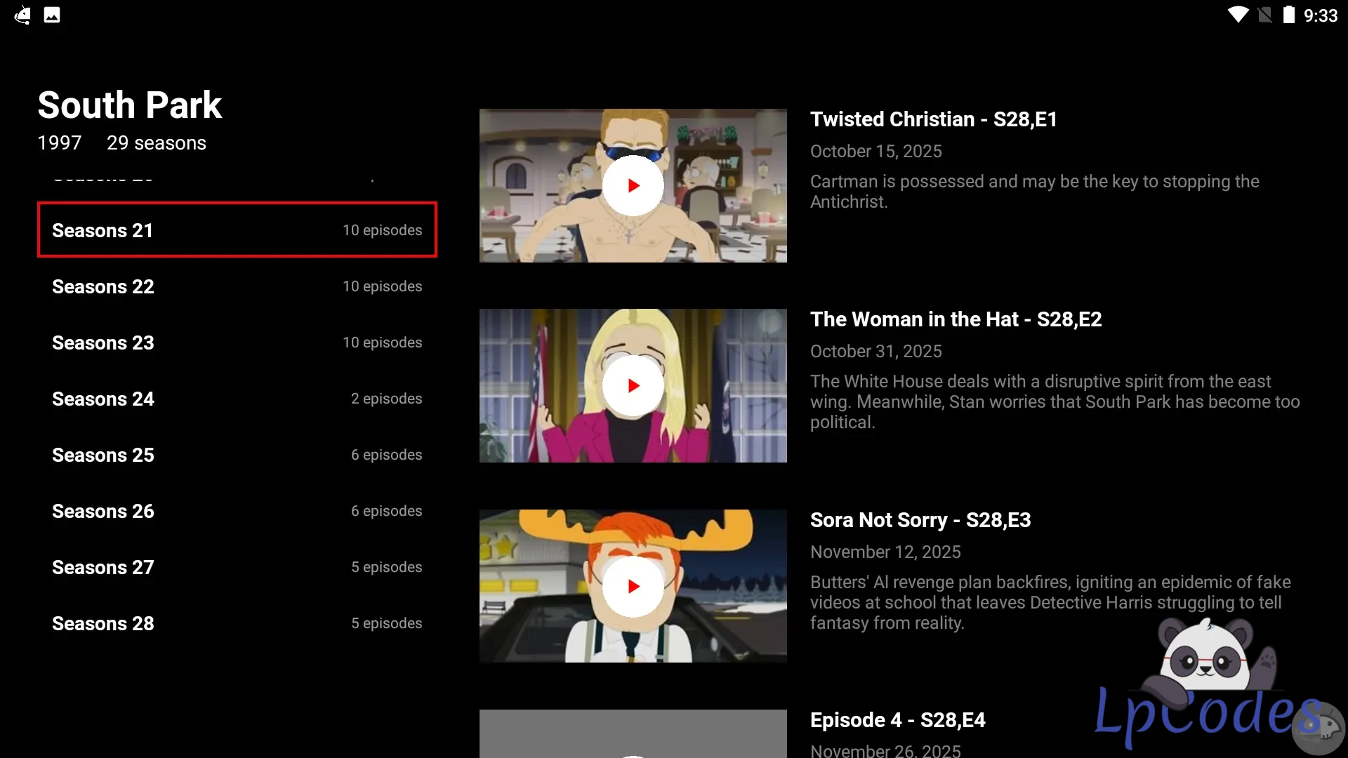The height and width of the screenshot is (758, 1348).
Task: Tap the Wi-Fi status icon
Action: (1238, 15)
